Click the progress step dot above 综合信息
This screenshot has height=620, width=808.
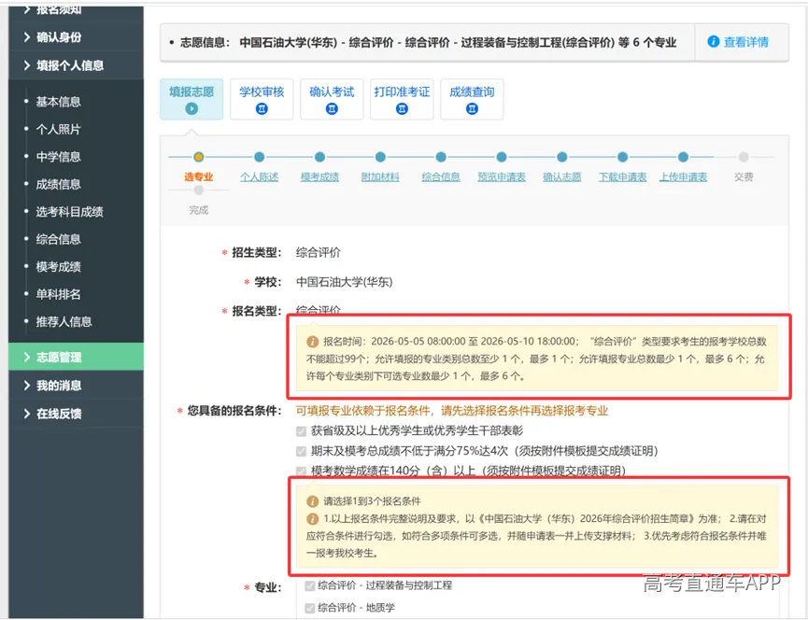tap(441, 157)
